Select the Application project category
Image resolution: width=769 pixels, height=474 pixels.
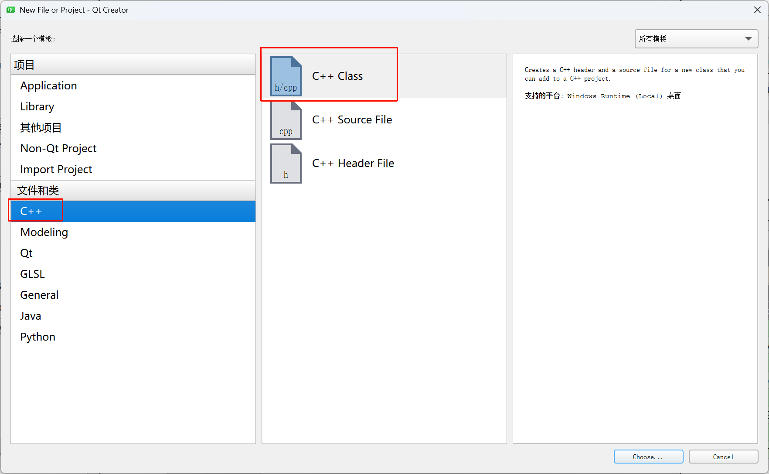point(133,86)
